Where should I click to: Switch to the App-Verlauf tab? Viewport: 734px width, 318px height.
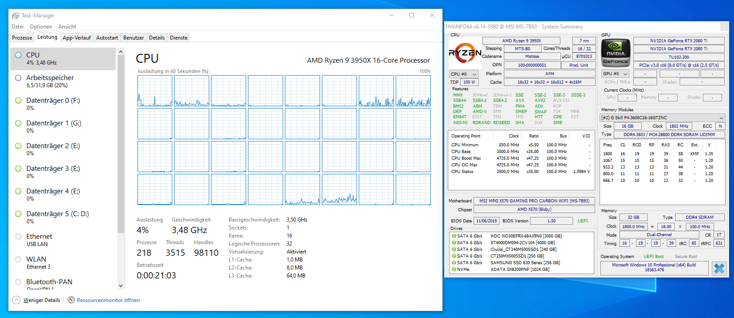point(77,38)
